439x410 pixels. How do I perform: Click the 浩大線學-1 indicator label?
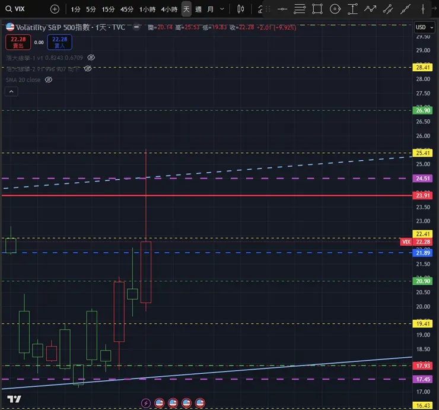44,58
